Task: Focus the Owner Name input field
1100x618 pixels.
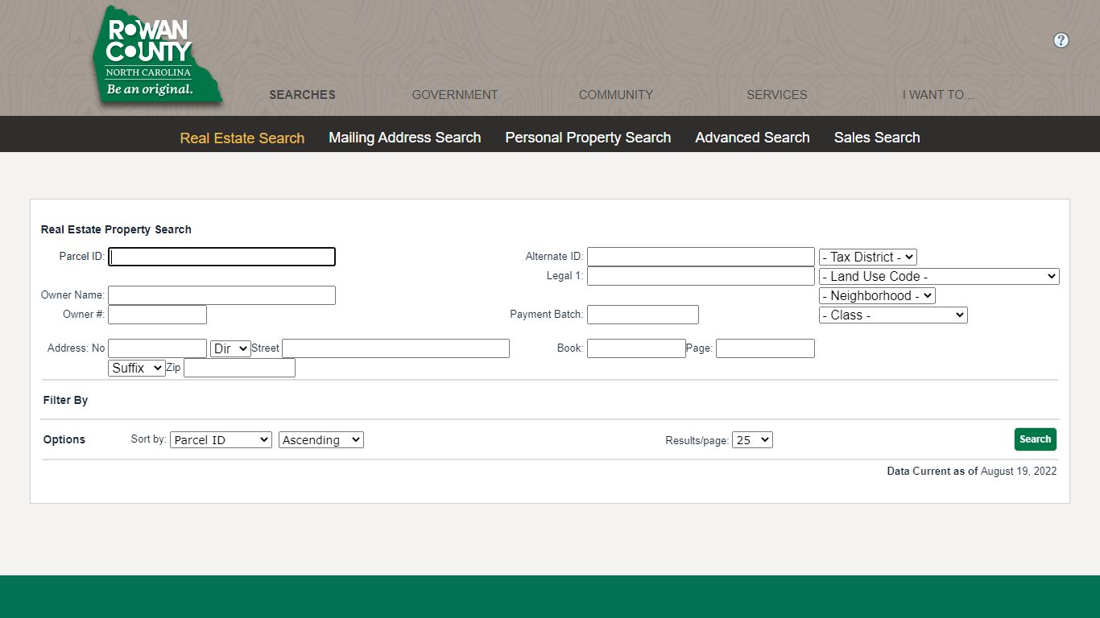Action: 221,295
